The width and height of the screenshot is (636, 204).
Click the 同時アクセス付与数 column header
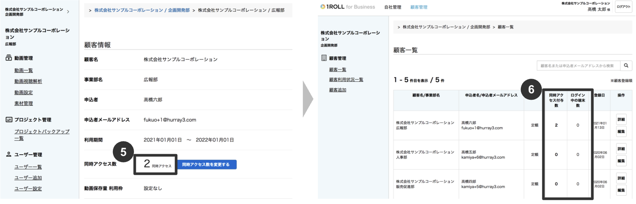coord(556,100)
